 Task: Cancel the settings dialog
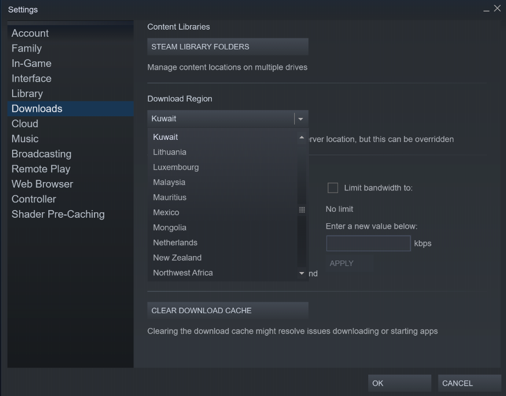pyautogui.click(x=469, y=383)
